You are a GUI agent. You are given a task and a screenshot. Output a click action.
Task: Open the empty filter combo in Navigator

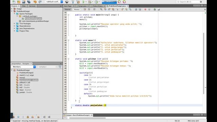(47, 67)
